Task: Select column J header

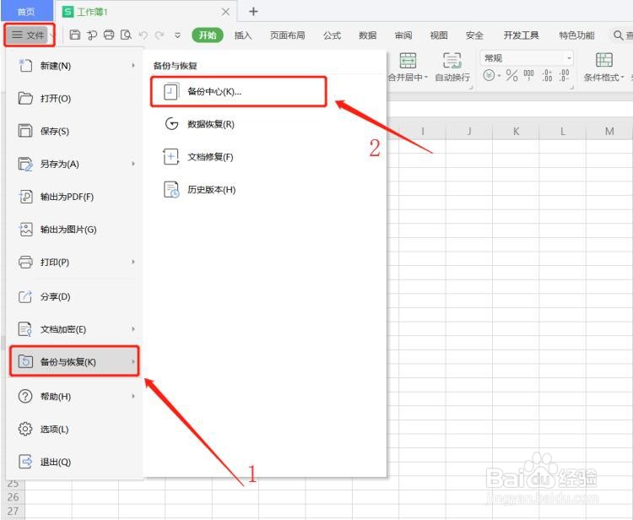Action: 469,131
